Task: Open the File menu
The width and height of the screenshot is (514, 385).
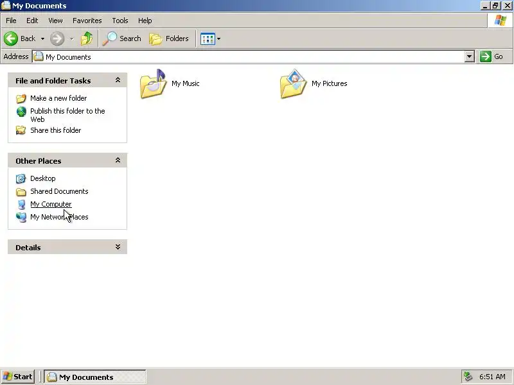Action: point(11,21)
